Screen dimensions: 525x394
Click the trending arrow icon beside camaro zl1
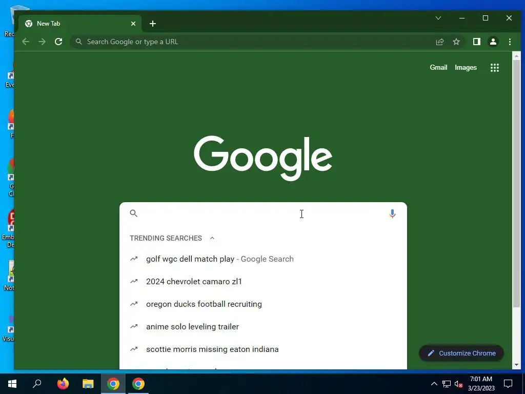134,282
